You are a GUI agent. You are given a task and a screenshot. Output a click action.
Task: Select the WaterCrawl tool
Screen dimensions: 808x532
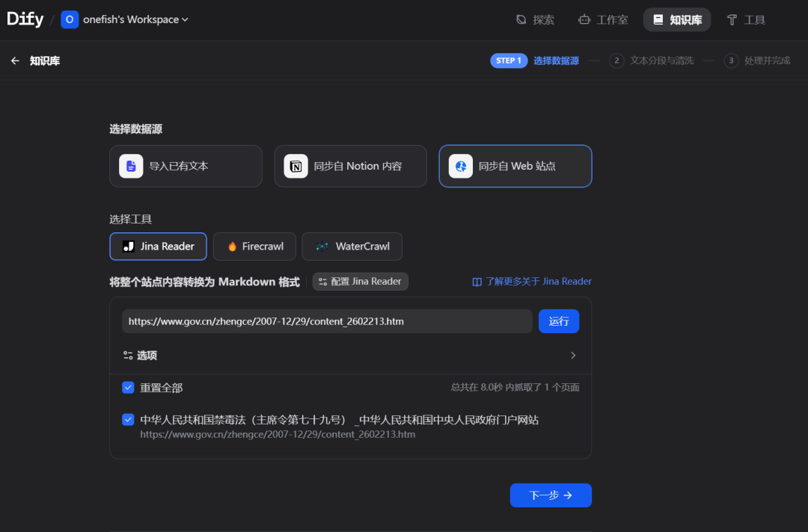coord(352,247)
